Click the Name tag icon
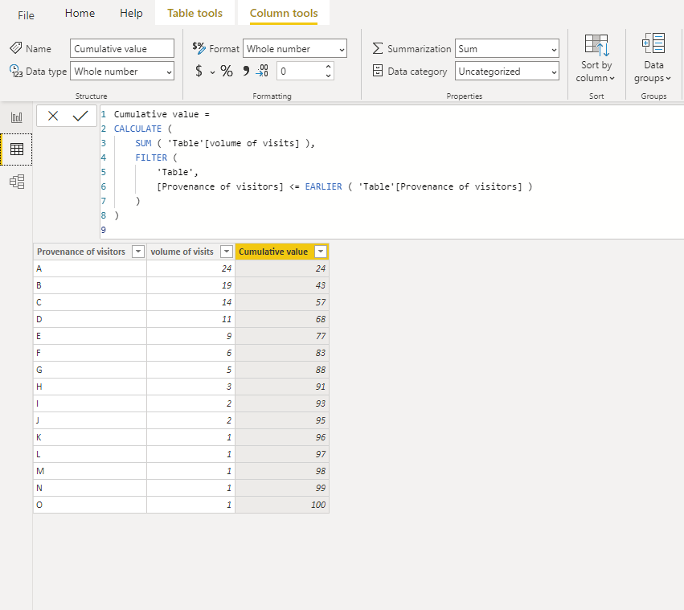Screen dimensions: 684x610 coord(16,47)
